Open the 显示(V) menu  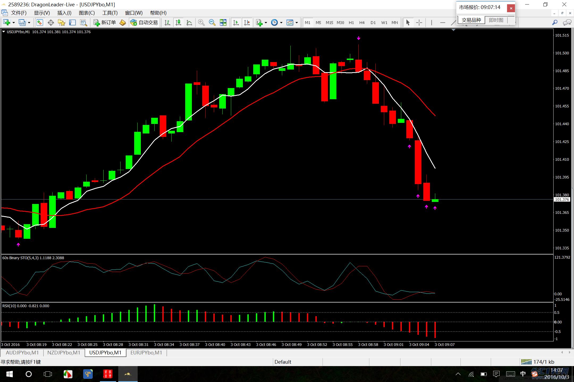42,13
